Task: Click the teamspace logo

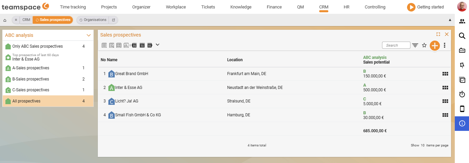Action: [25, 6]
